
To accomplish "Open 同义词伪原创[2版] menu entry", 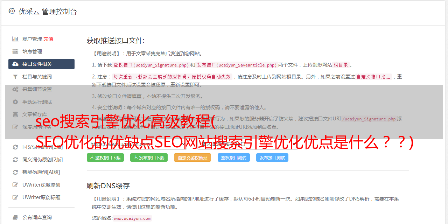I will [41, 160].
